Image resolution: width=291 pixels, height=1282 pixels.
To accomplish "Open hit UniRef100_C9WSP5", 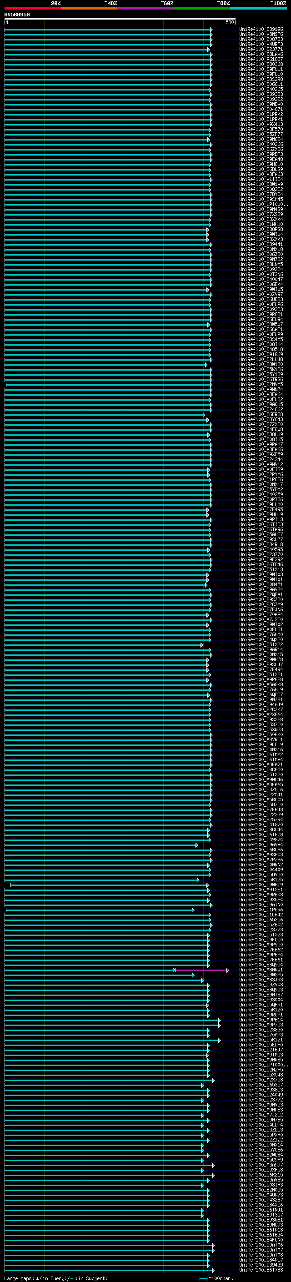I will [261, 975].
